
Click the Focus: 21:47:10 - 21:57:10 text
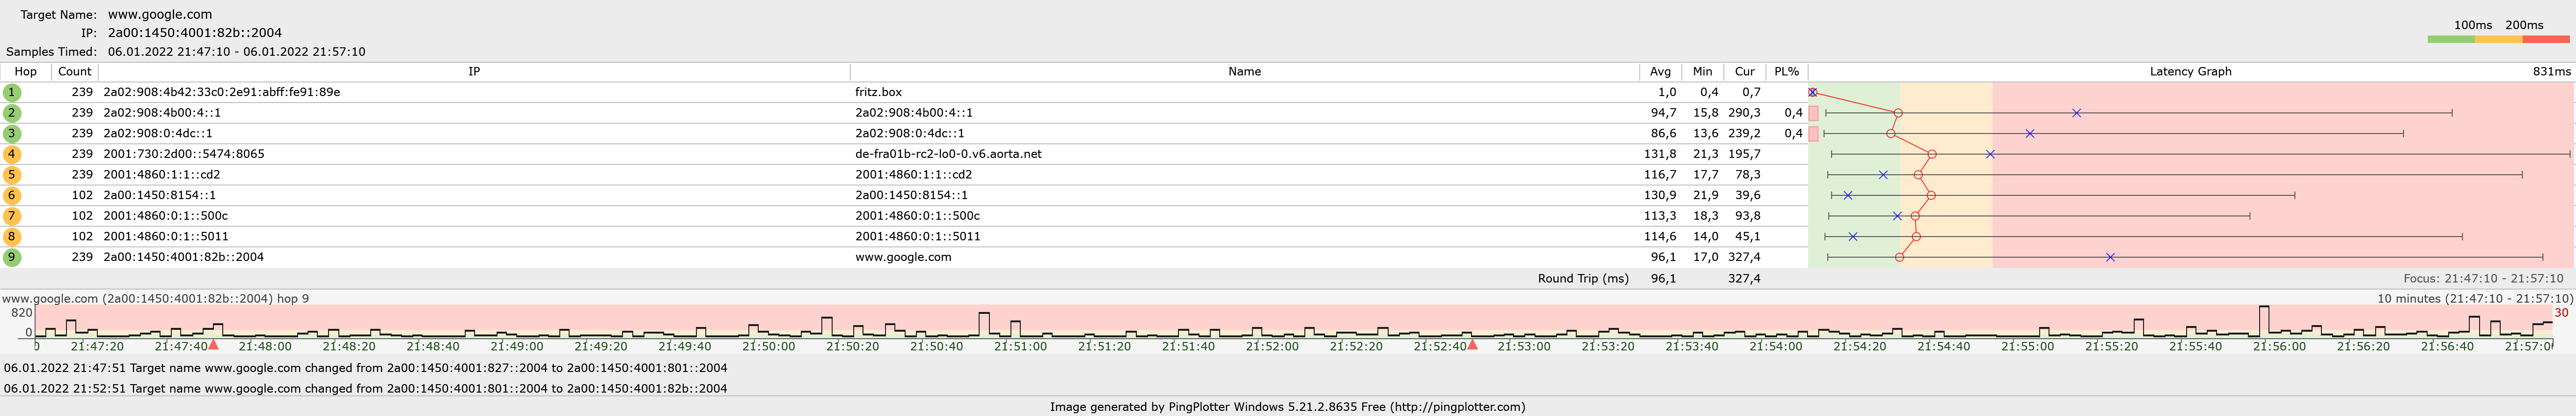pos(2483,279)
